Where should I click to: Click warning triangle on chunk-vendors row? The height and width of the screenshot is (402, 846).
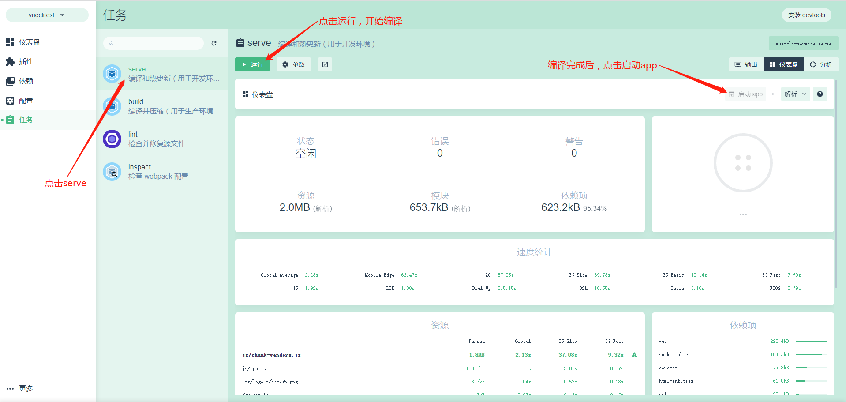[634, 355]
